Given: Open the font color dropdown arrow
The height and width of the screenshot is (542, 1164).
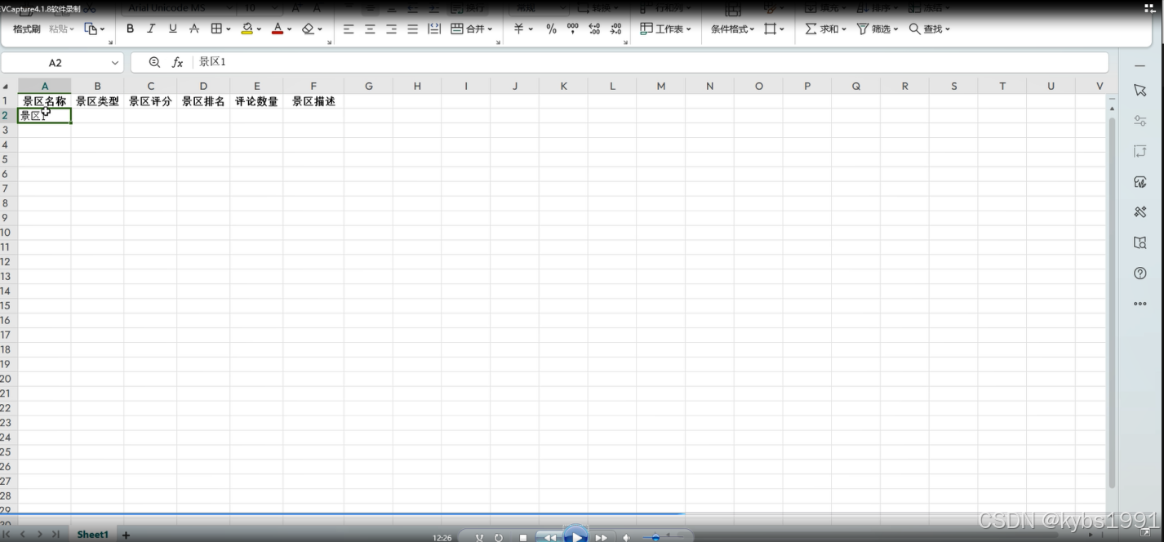Looking at the screenshot, I should [290, 29].
